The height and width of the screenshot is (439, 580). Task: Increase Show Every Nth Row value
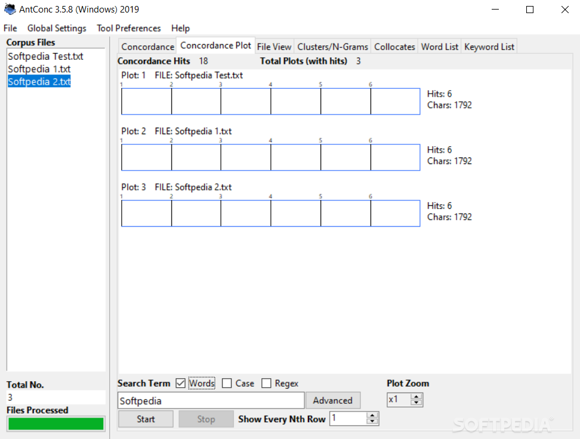[372, 415]
